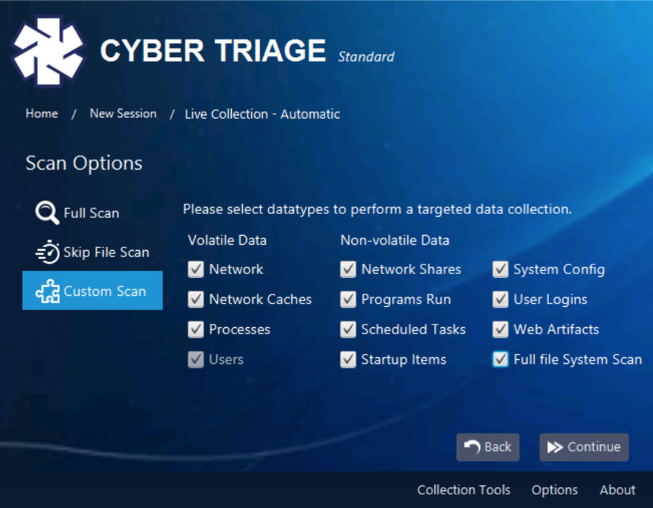Viewport: 653px width, 508px height.
Task: Toggle the System Config checkbox
Action: (x=501, y=270)
